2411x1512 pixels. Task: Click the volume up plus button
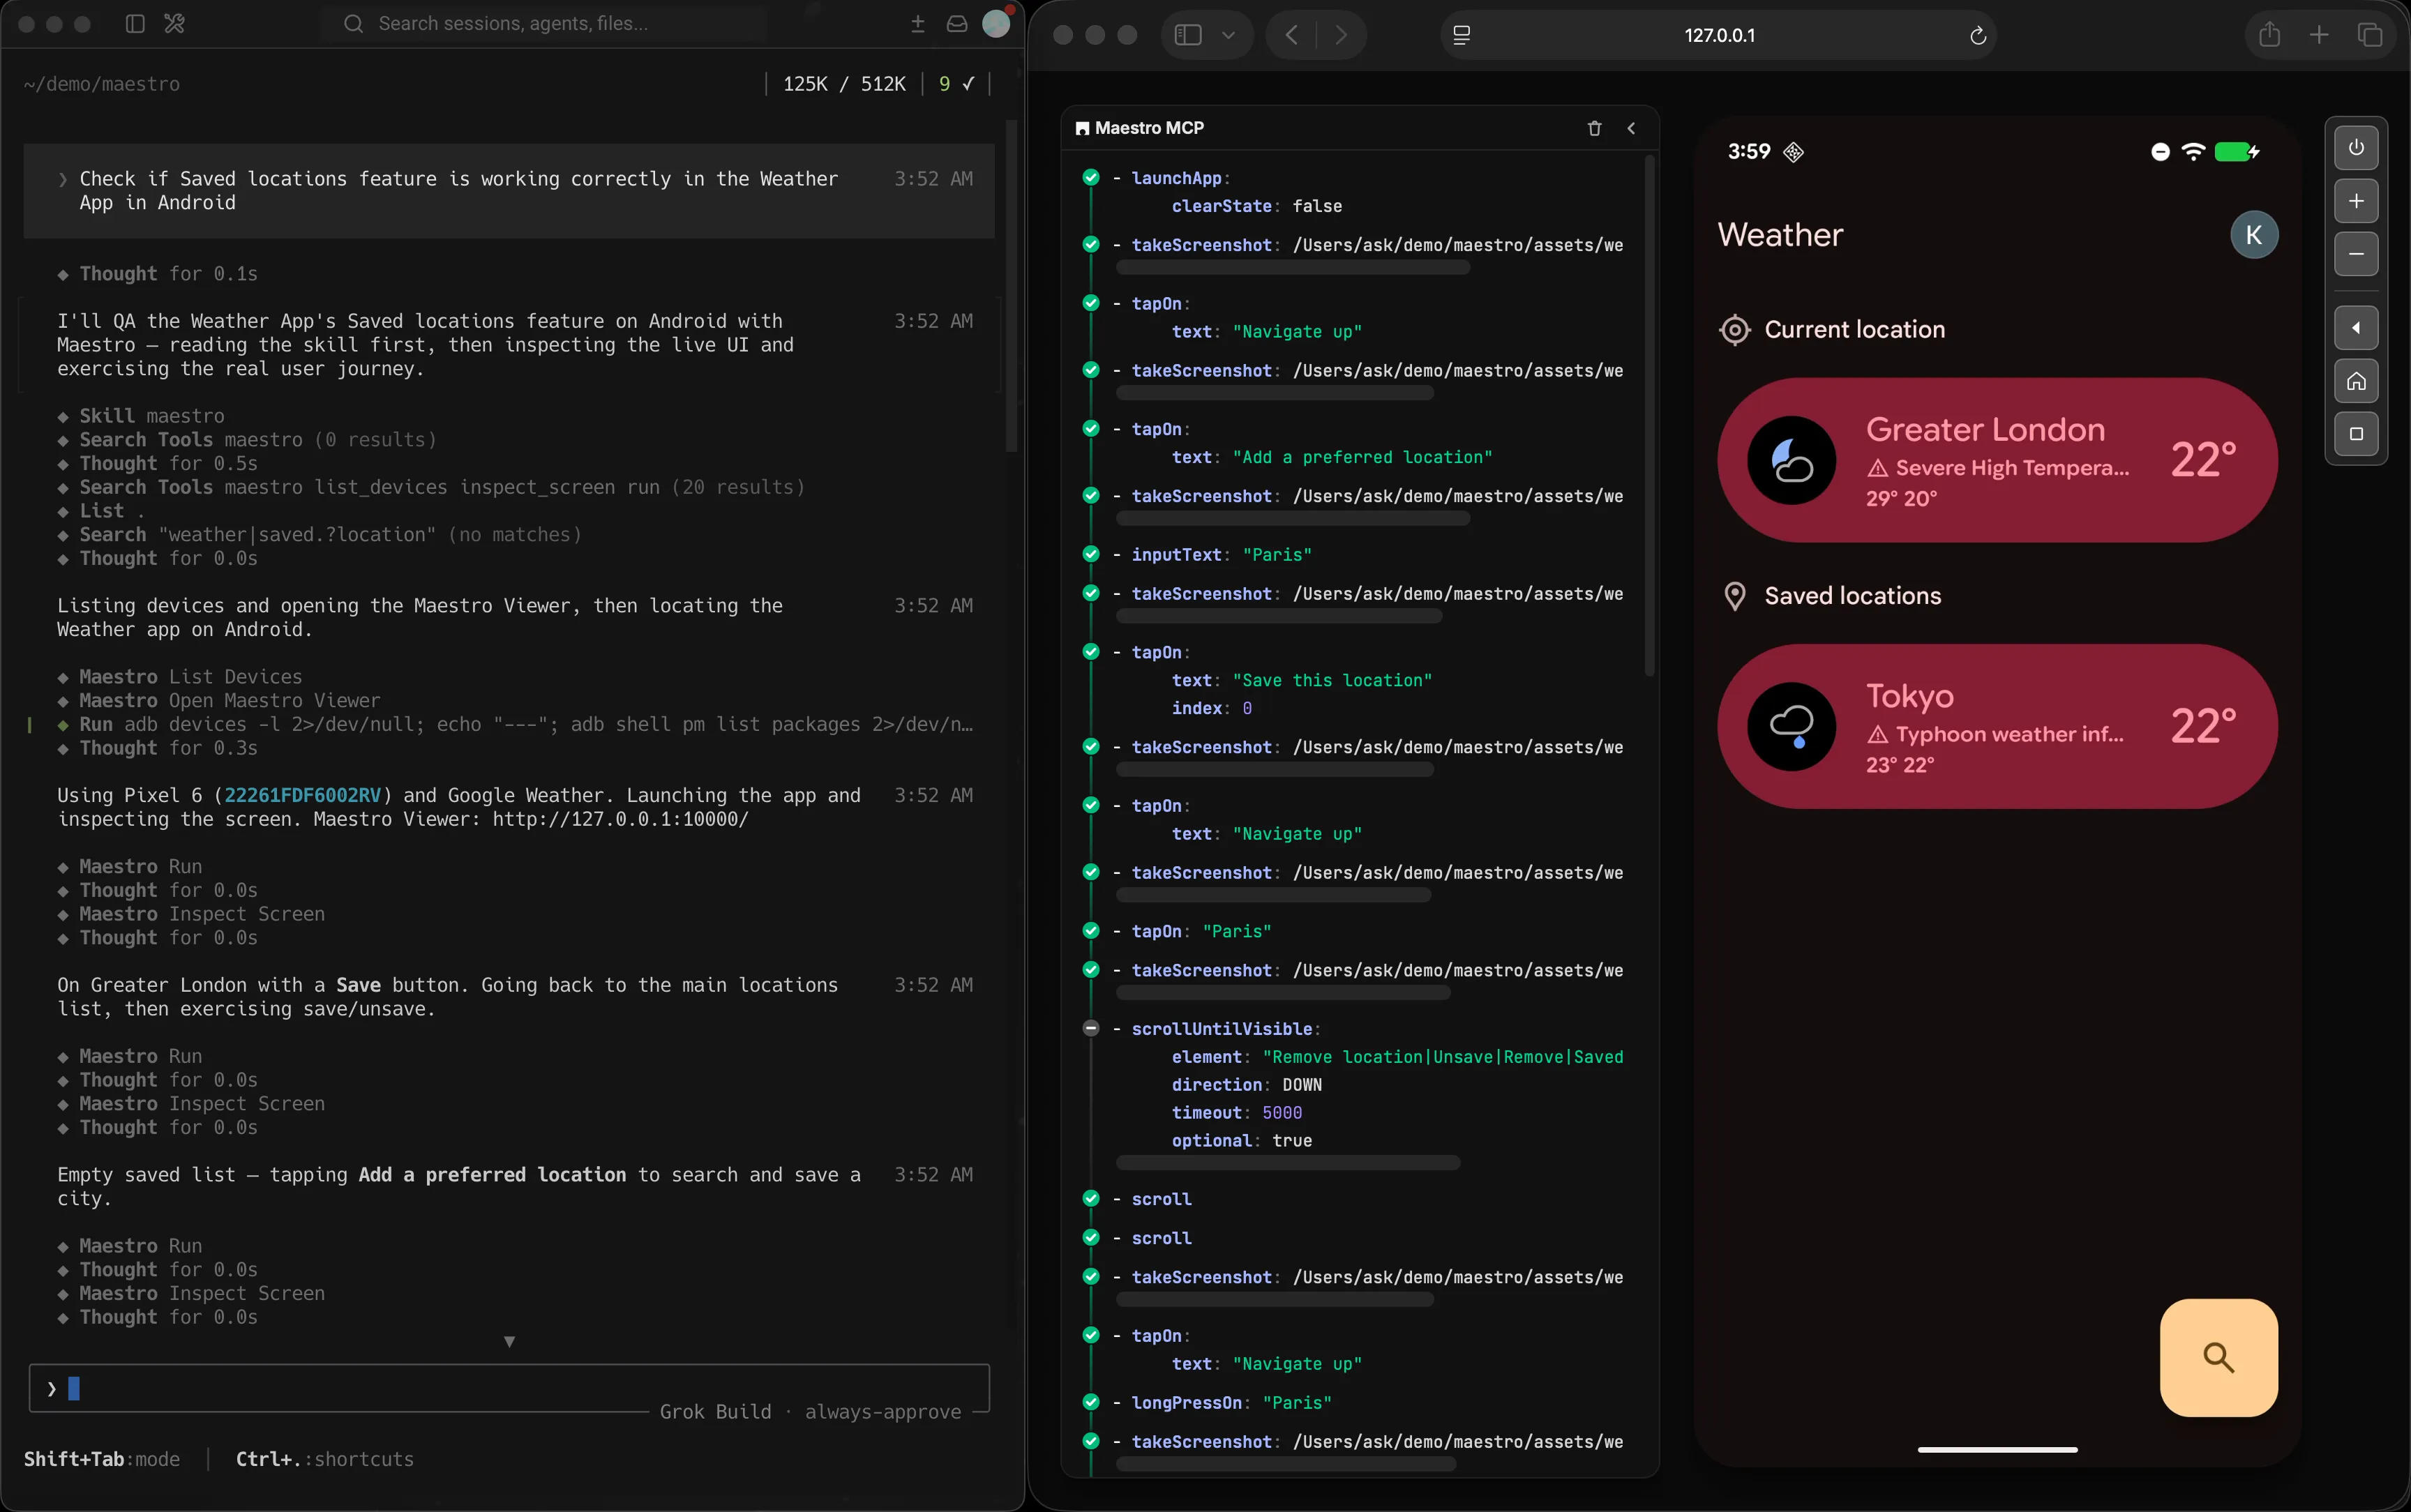(2356, 201)
